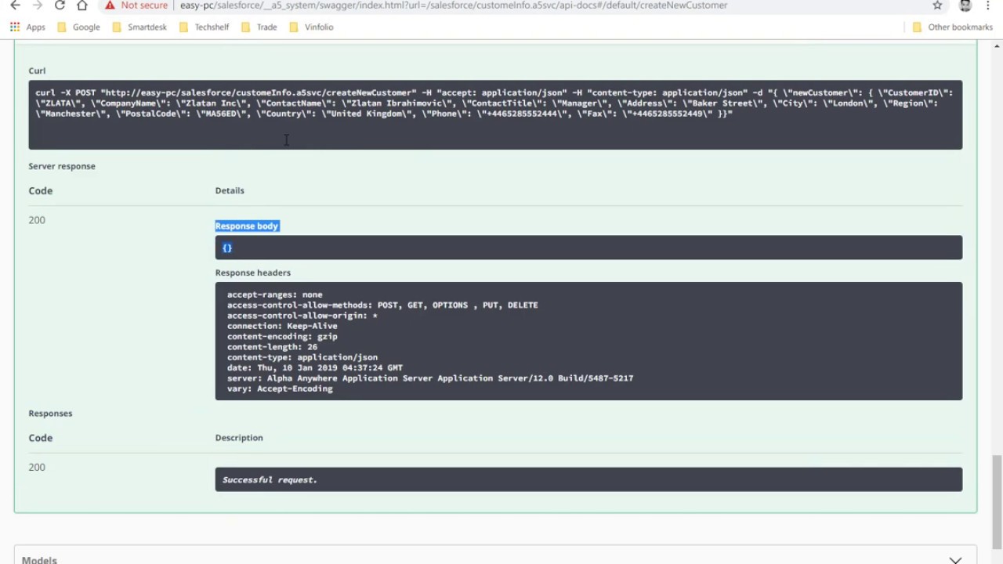Open the Google bookmark folder

(78, 27)
